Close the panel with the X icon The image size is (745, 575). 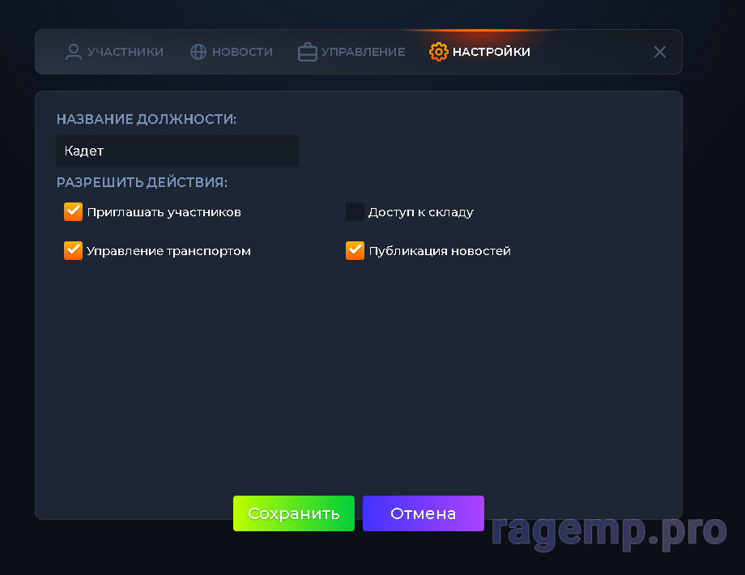[x=659, y=52]
